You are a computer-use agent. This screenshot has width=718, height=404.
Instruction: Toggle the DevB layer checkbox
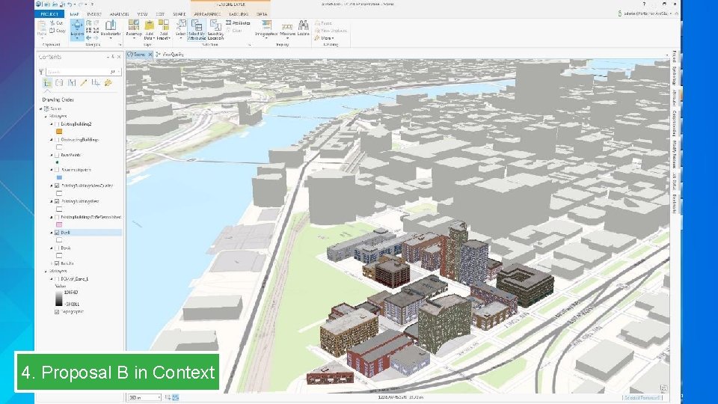[x=57, y=233]
